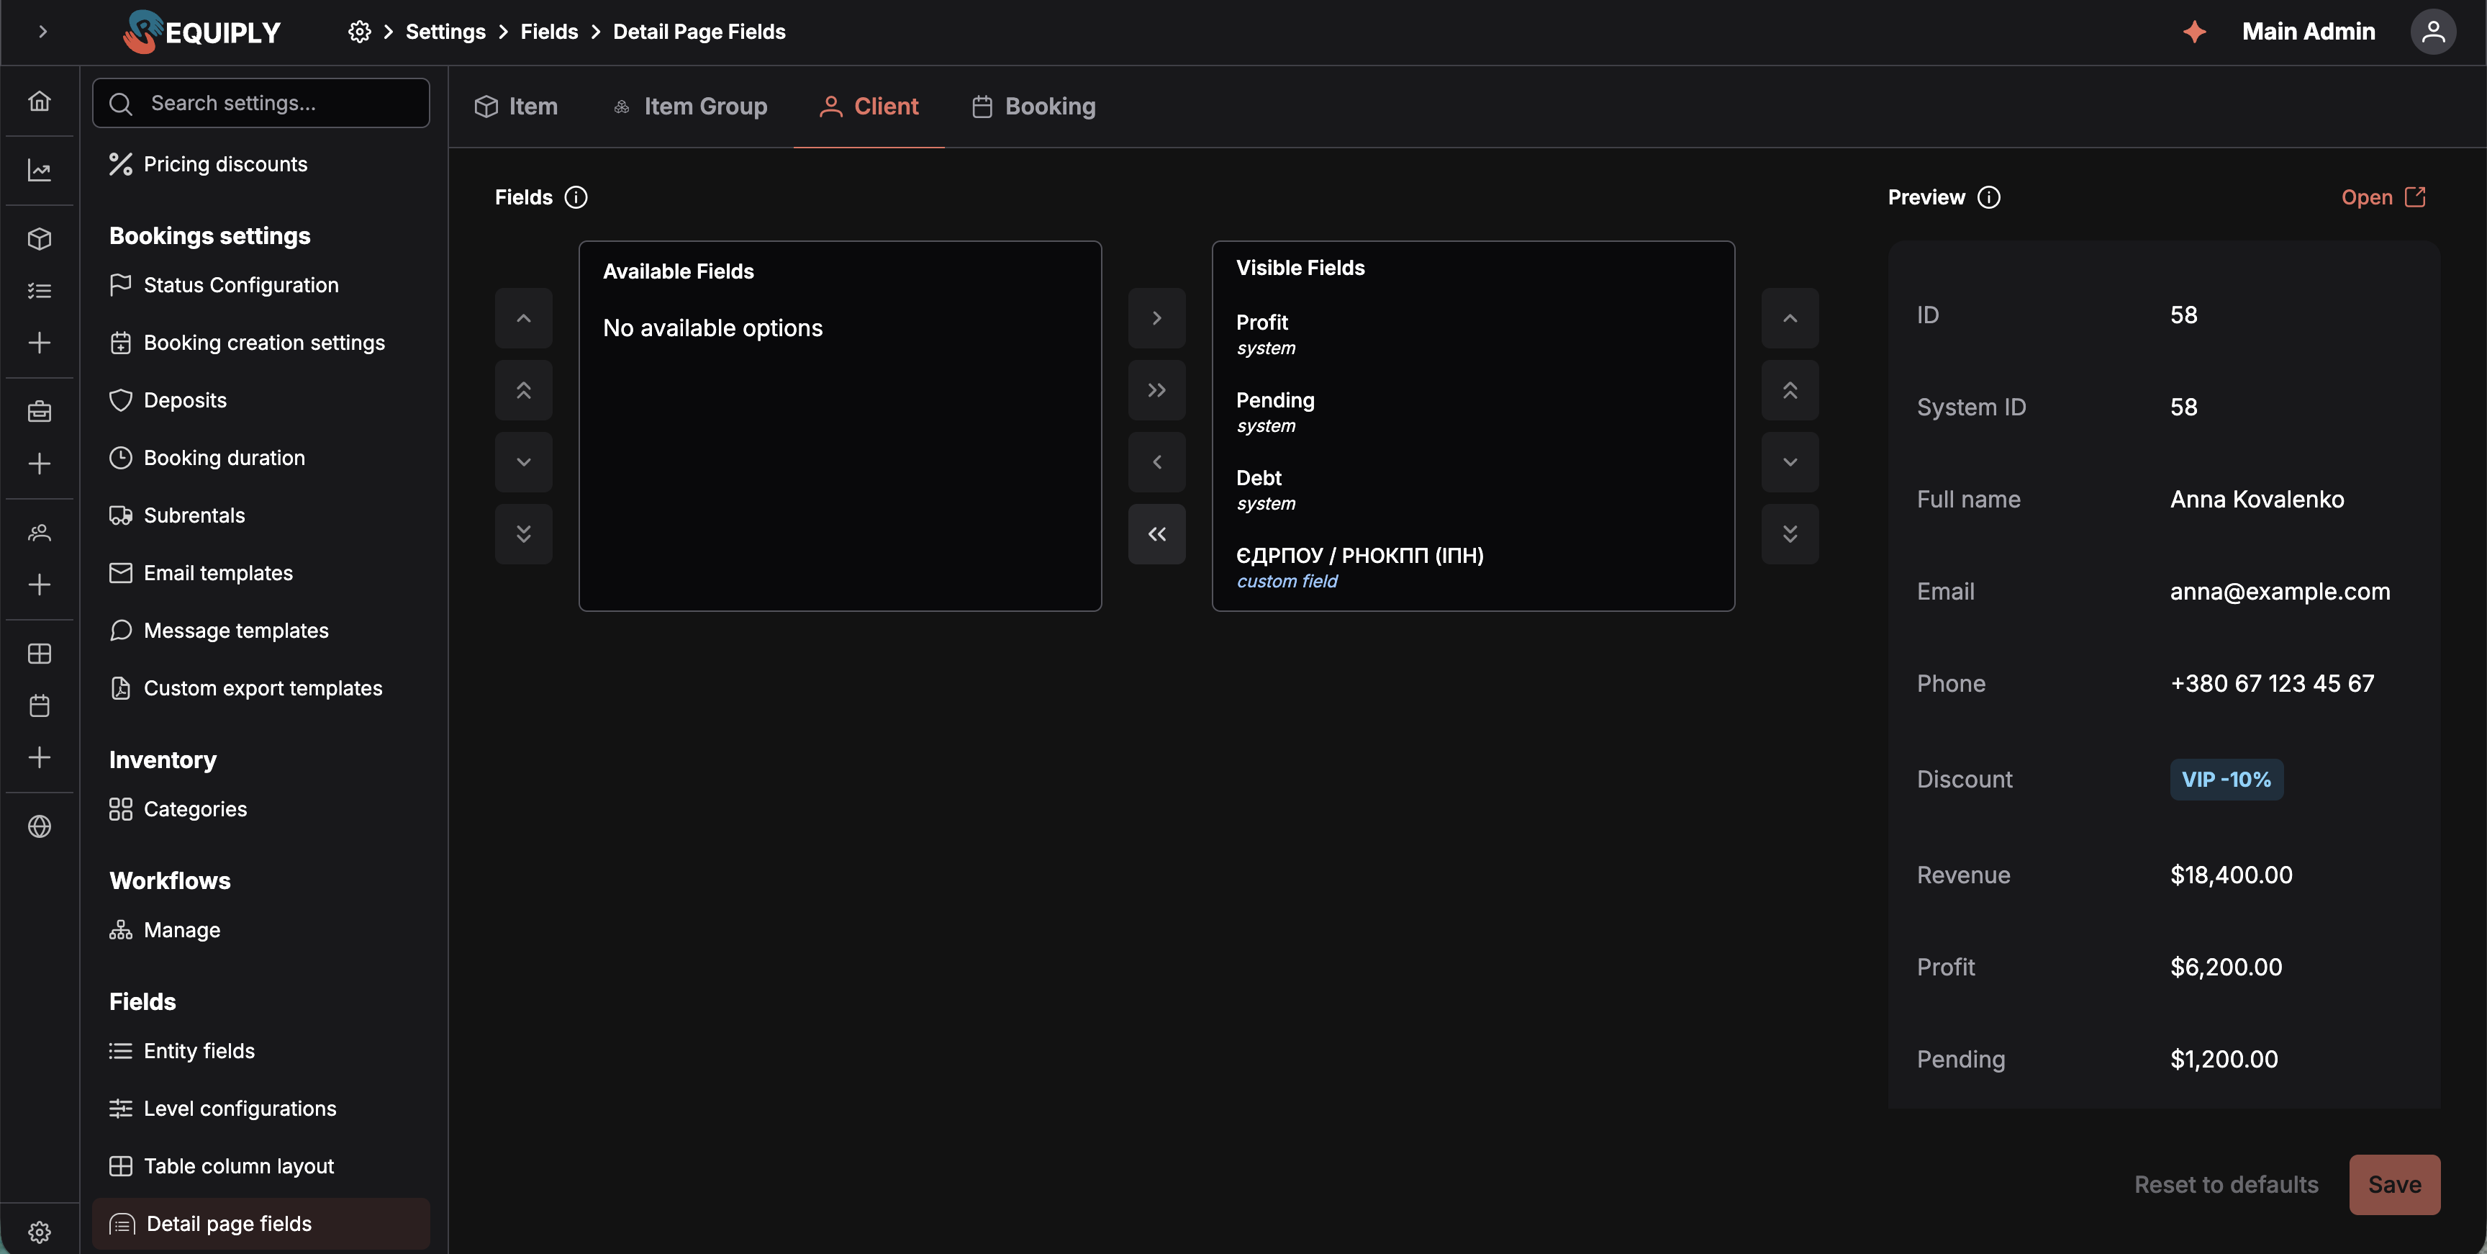
Task: Click the settings gear in the breadcrumb
Action: 359,32
